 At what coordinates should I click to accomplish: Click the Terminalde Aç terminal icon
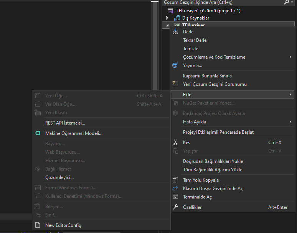click(x=175, y=197)
